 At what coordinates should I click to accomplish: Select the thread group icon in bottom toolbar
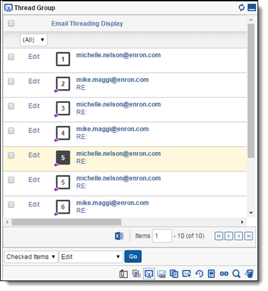(149, 274)
